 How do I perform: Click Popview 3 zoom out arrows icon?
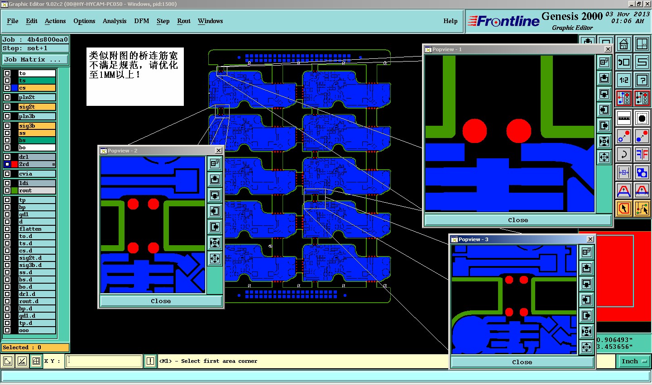point(586,347)
